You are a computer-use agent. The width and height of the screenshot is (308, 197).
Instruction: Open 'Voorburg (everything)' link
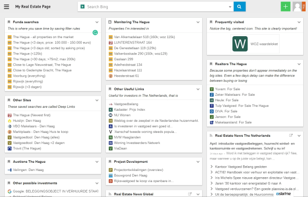coord(29,76)
